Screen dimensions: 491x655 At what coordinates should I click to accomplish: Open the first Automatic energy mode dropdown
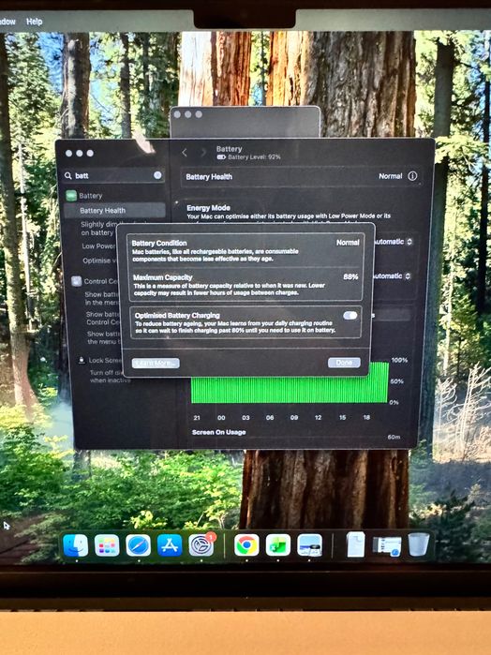point(394,242)
